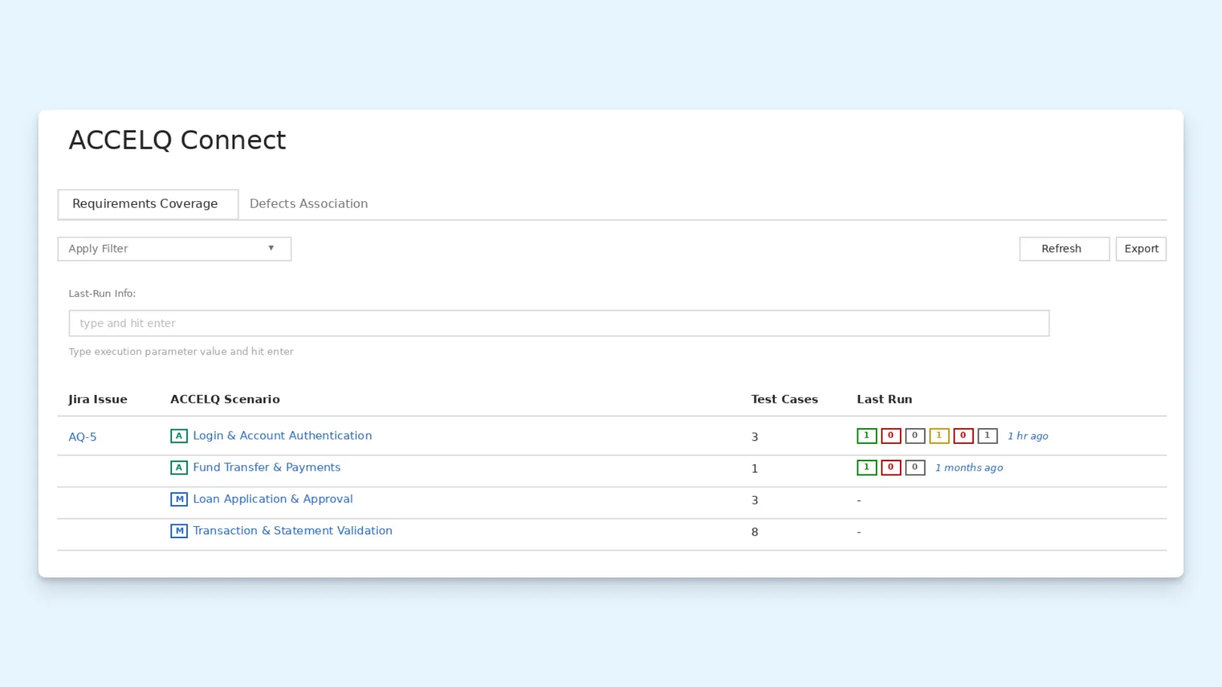The height and width of the screenshot is (687, 1222).
Task: Open the Requirements Coverage tab
Action: coord(148,204)
